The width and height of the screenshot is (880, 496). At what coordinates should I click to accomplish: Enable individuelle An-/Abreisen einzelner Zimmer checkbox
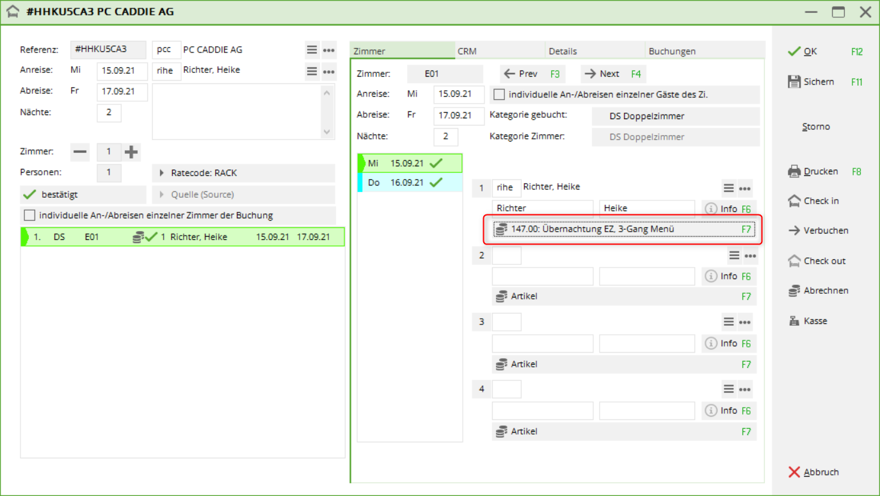point(29,215)
